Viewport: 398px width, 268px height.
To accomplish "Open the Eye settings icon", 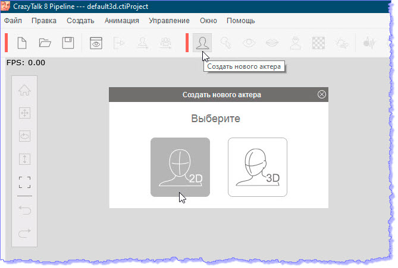I will tap(249, 43).
